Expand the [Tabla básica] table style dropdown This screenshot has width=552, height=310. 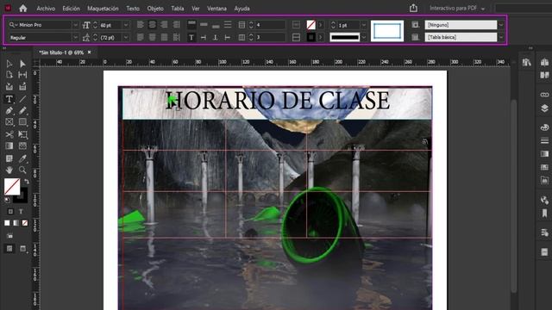point(501,37)
